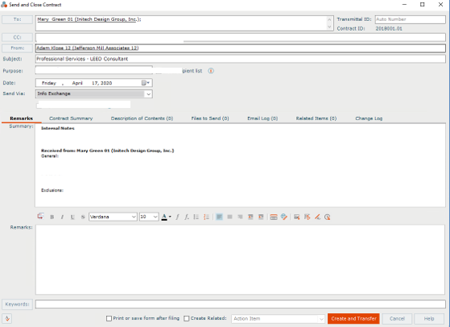Switch to the Contract Summary tab

point(71,118)
